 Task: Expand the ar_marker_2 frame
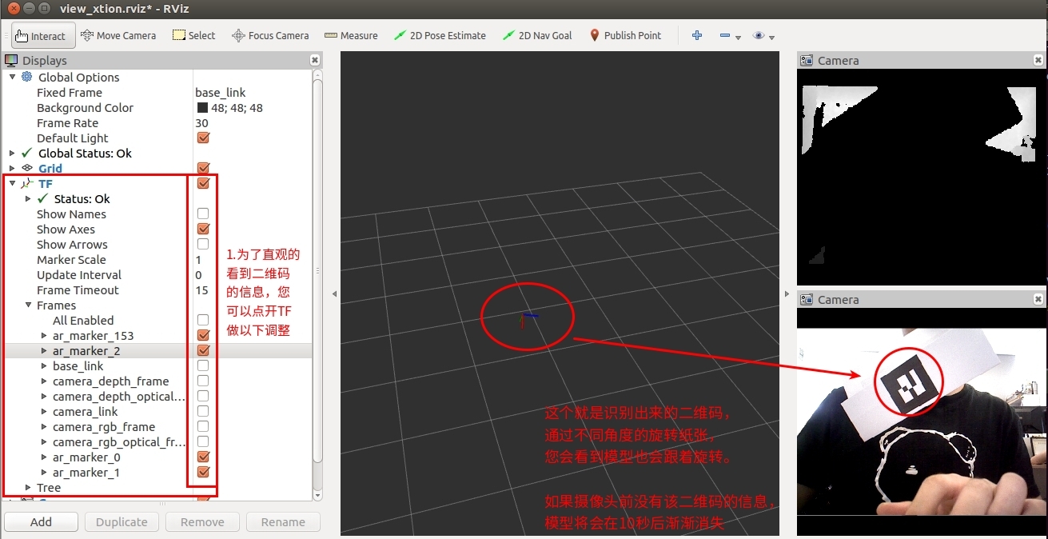[x=44, y=350]
